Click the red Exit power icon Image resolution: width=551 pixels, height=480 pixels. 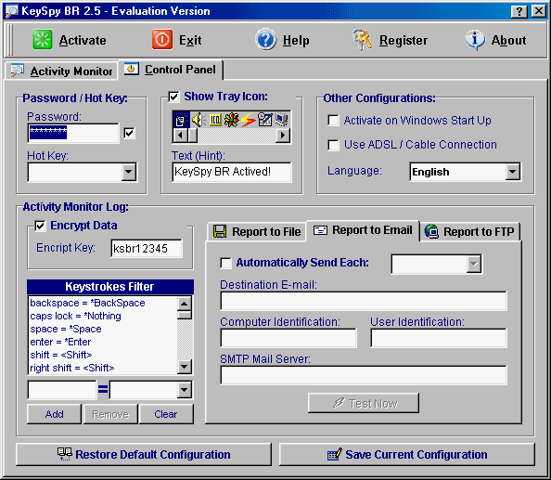(x=162, y=39)
